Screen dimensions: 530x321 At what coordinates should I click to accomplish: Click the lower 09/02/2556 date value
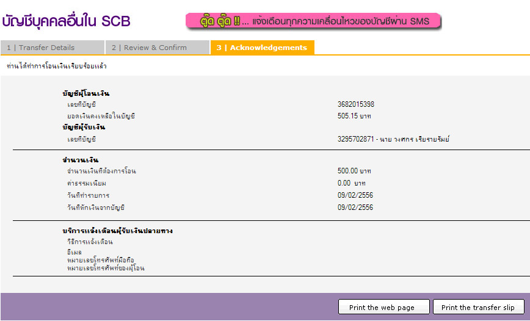pyautogui.click(x=355, y=207)
